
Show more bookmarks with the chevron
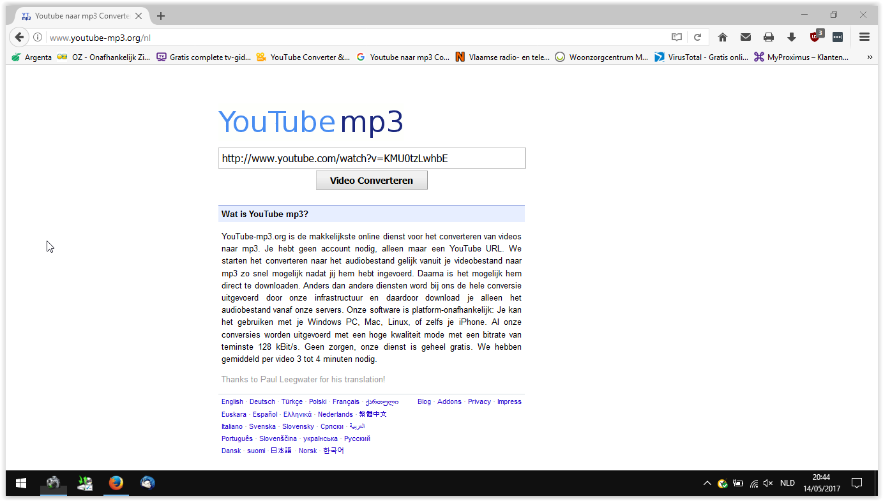coord(869,57)
